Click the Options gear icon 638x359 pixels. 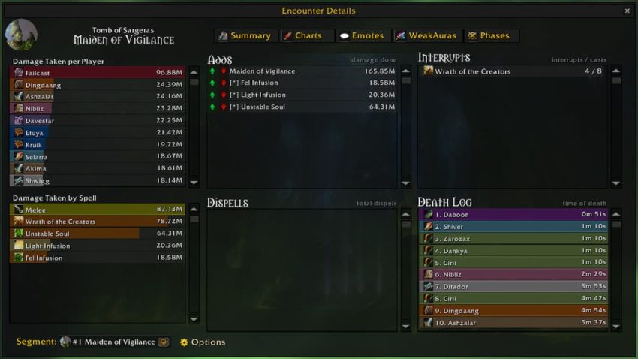click(x=184, y=342)
